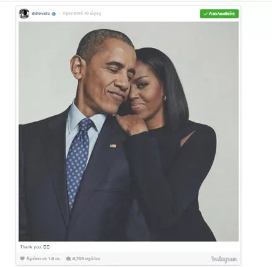Click the green Ακολουθείτε follow button
The height and width of the screenshot is (267, 272).
point(219,14)
